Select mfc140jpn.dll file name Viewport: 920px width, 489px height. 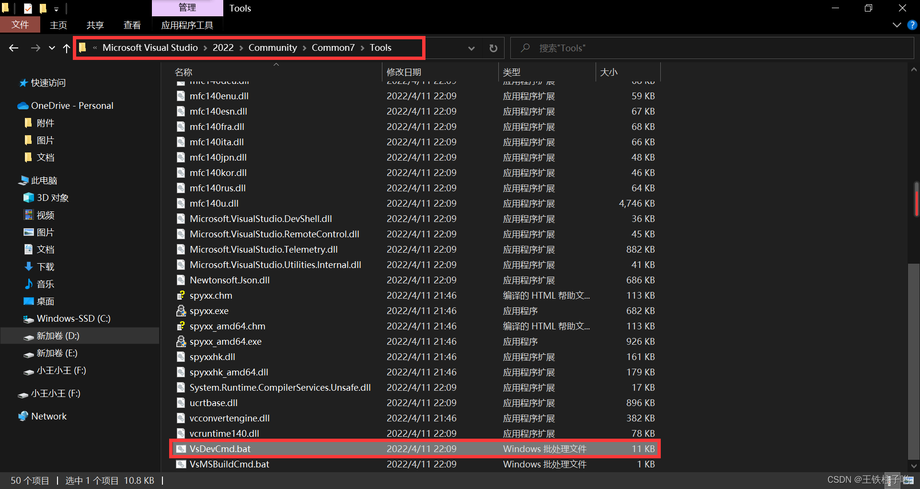pos(218,157)
